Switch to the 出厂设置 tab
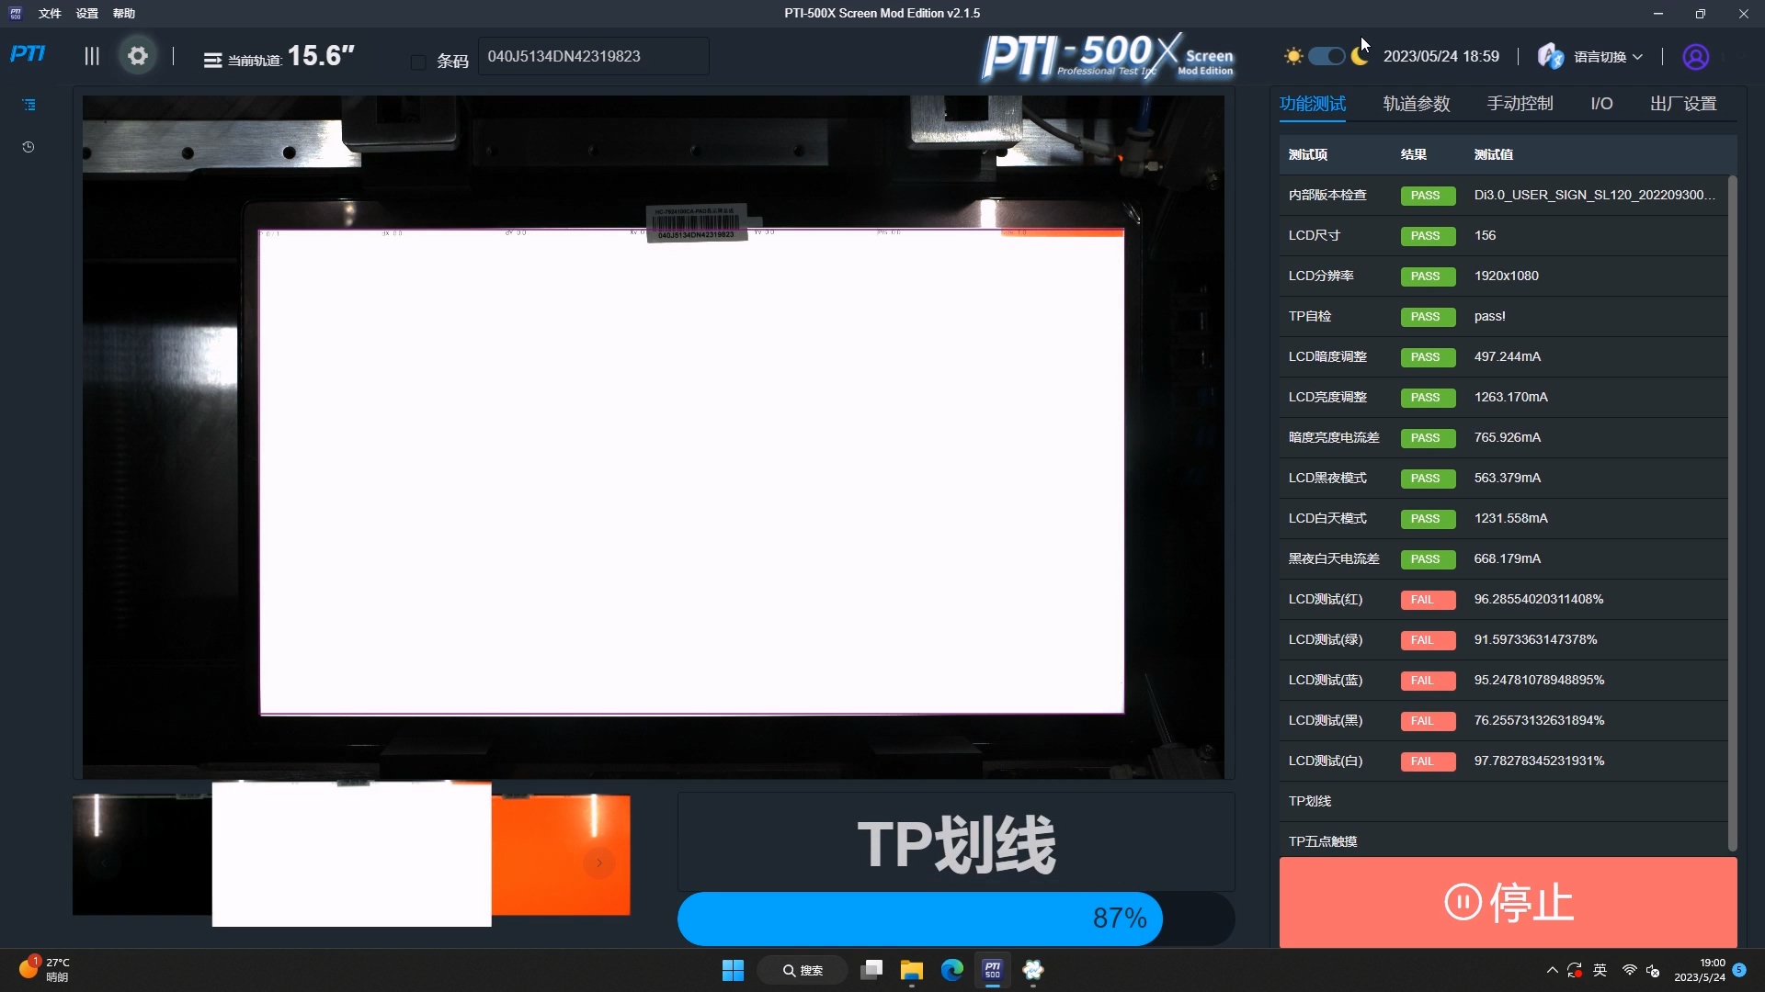 pyautogui.click(x=1682, y=104)
